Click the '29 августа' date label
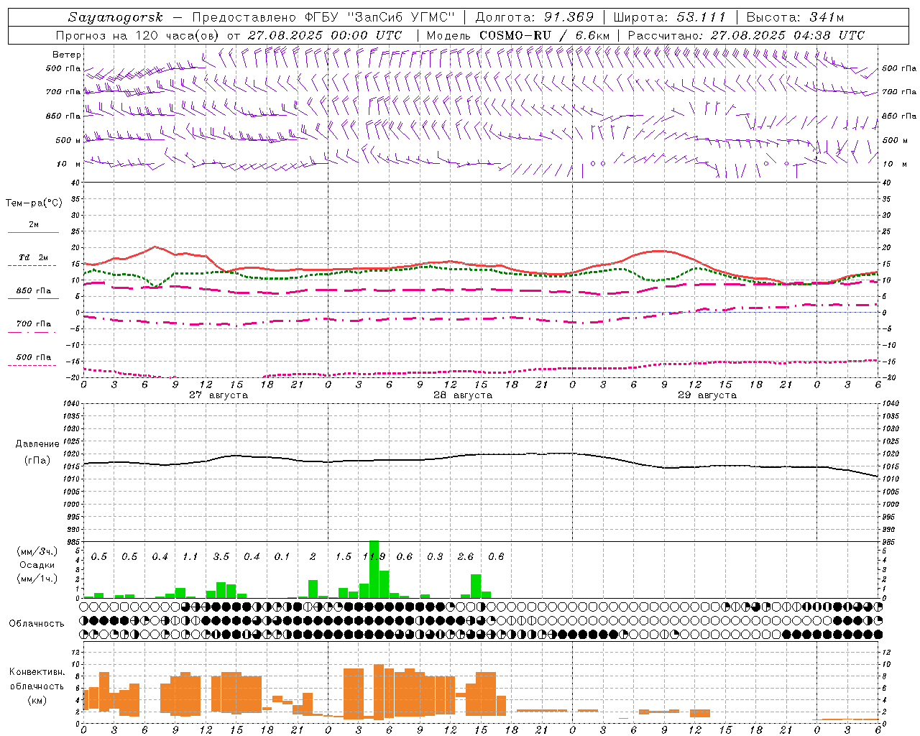Image resolution: width=920 pixels, height=736 pixels. click(707, 395)
